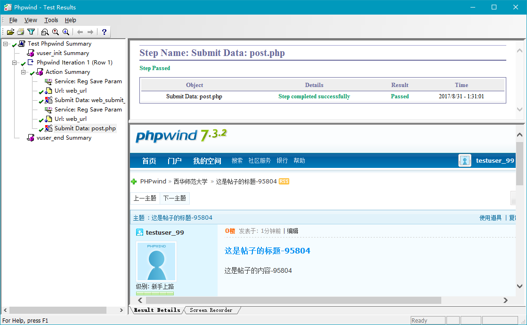527x325 pixels.
Task: Click the 下一主题 button
Action: pos(175,198)
